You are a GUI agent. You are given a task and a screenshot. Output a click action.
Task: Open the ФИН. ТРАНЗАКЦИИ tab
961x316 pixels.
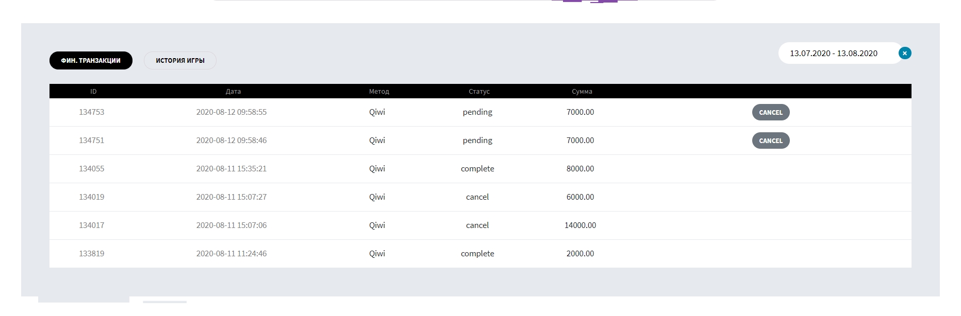click(91, 61)
